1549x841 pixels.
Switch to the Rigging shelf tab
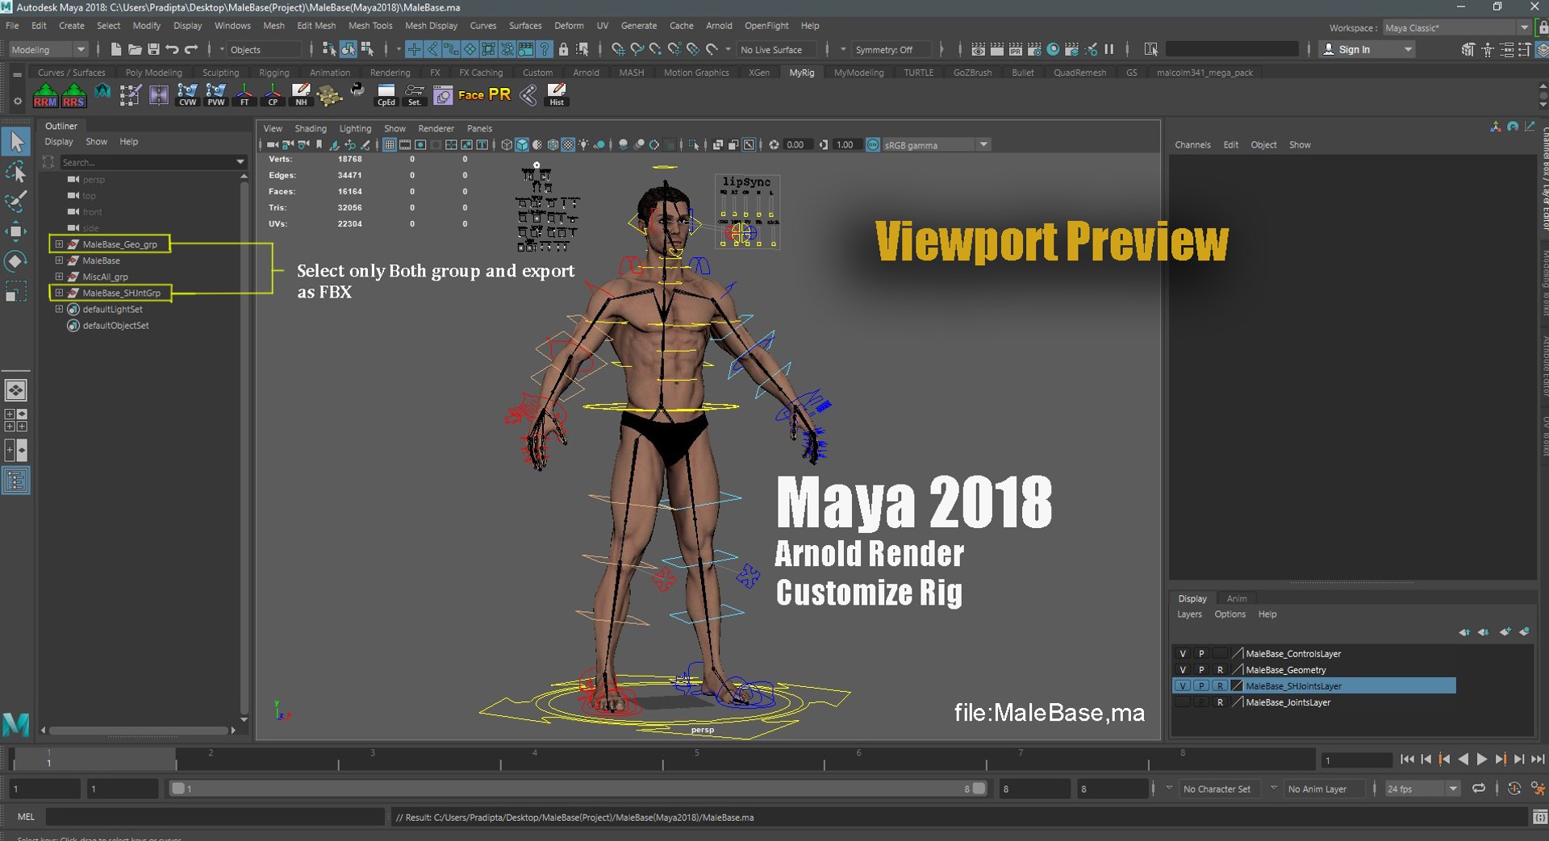pos(274,73)
